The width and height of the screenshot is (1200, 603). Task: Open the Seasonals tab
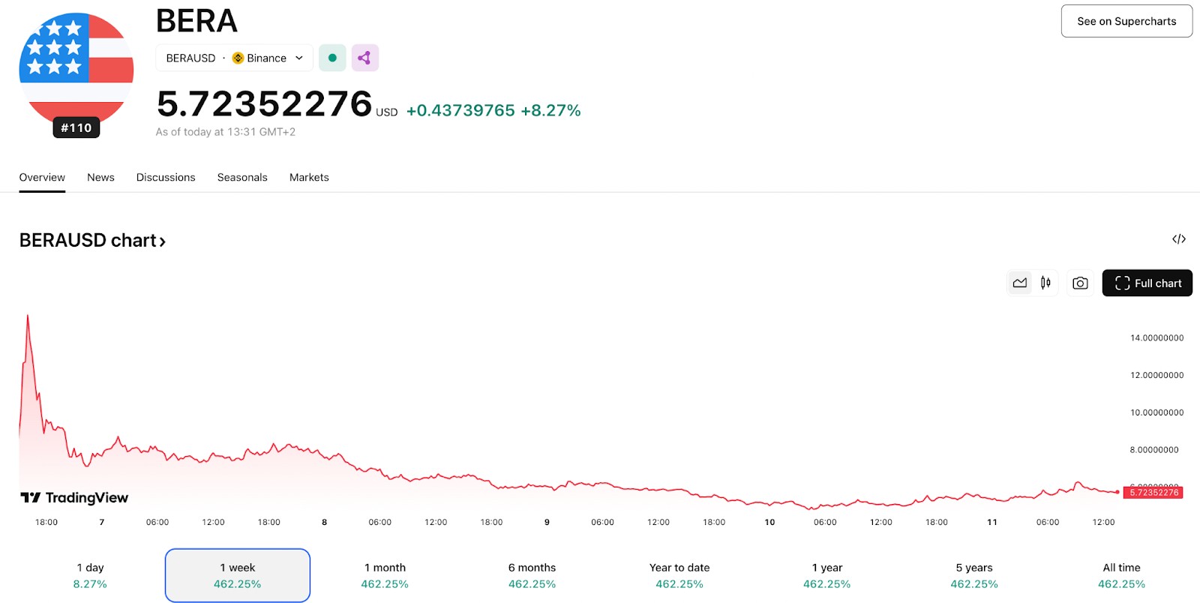click(x=242, y=178)
